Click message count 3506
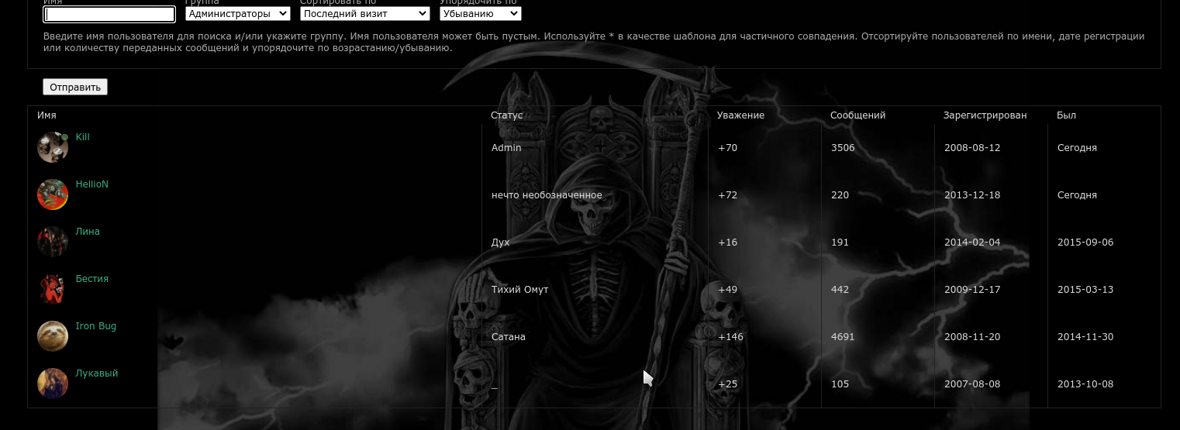 tap(843, 148)
